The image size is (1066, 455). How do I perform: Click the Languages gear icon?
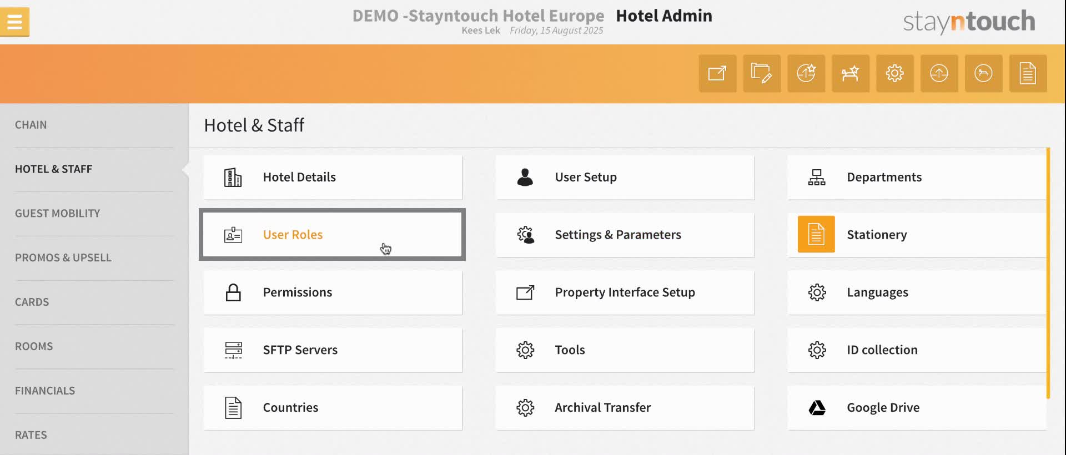(817, 292)
